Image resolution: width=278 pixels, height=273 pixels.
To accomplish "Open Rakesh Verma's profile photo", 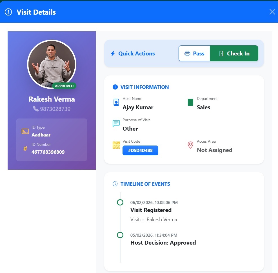I will click(52, 64).
